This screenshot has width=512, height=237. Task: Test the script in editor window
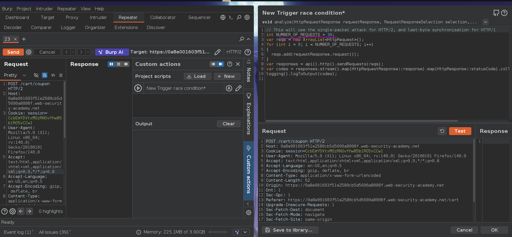[x=460, y=131]
